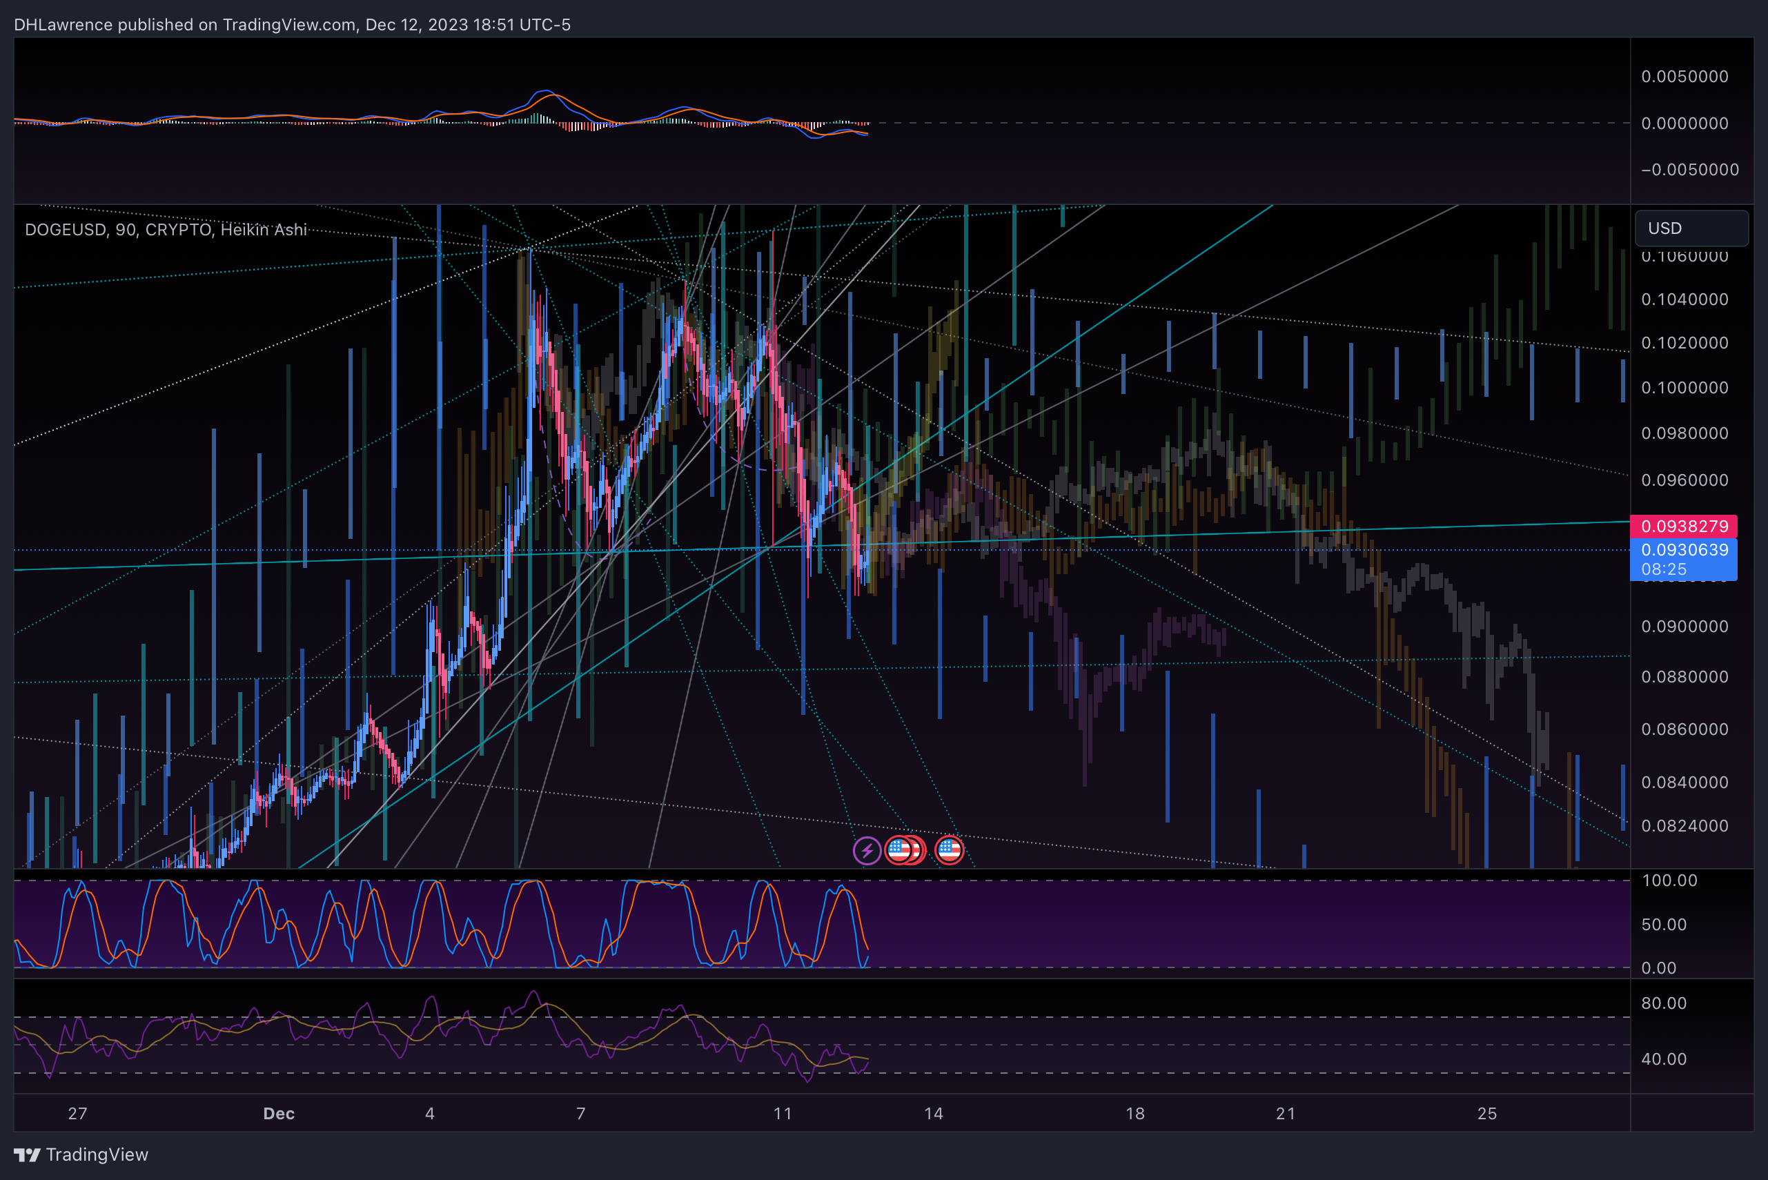The image size is (1768, 1180).
Task: Click the 27 date on time axis
Action: tap(77, 1114)
